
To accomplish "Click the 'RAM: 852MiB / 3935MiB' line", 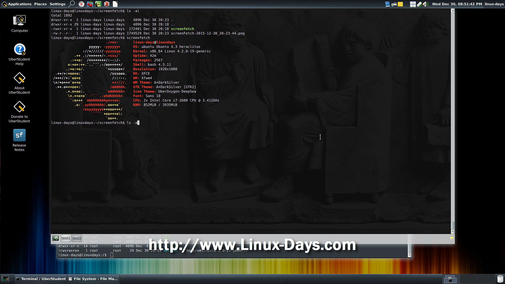I will tap(155, 105).
